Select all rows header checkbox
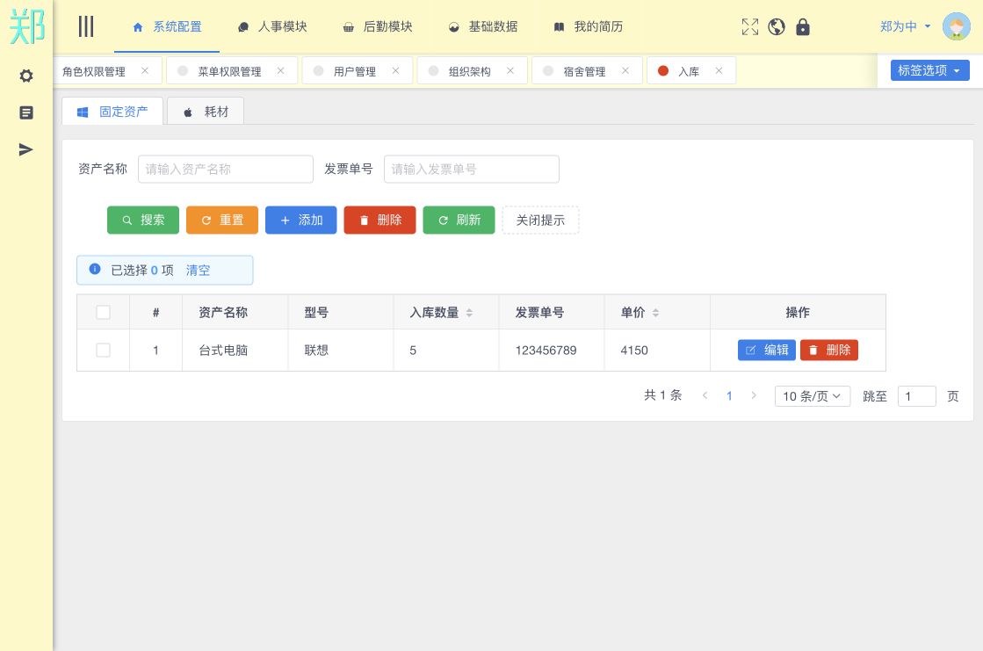Screen dimensions: 983x651 [104, 313]
